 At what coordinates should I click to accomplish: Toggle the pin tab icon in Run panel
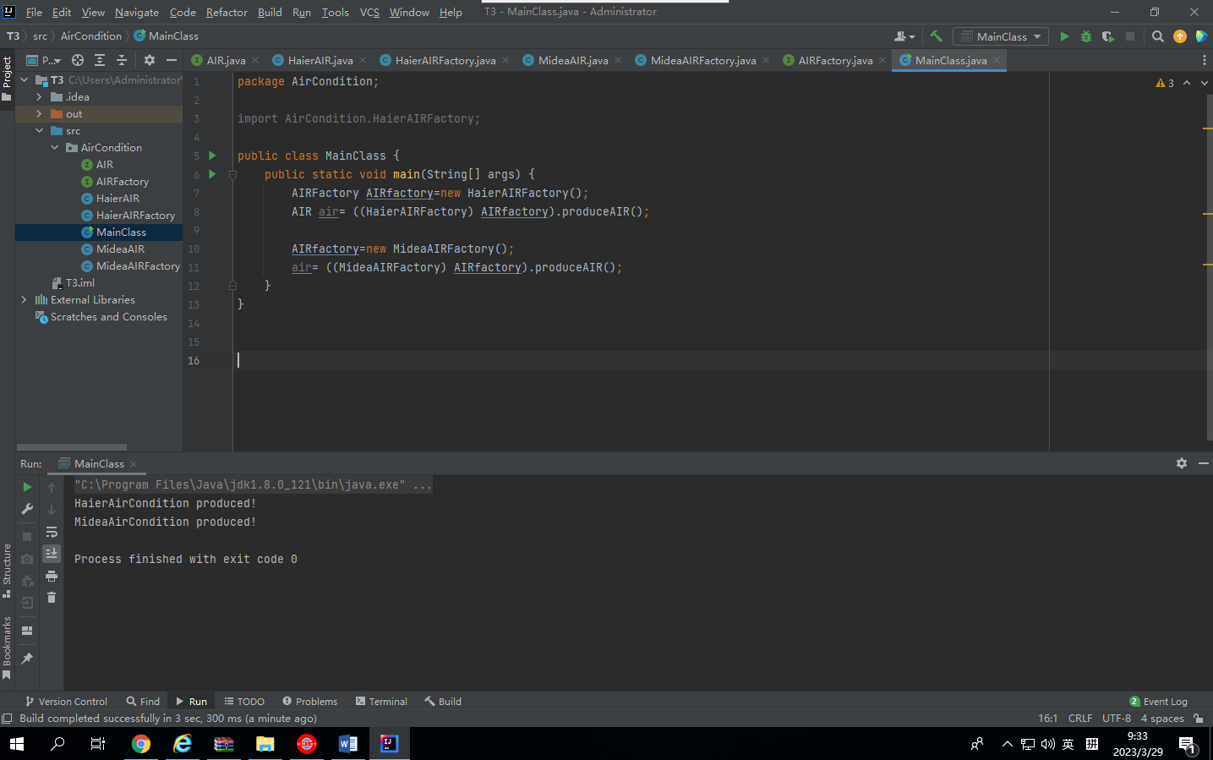(x=27, y=659)
